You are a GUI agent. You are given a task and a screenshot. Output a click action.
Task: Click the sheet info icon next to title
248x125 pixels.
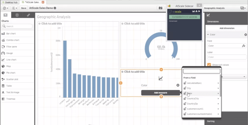tap(55, 8)
